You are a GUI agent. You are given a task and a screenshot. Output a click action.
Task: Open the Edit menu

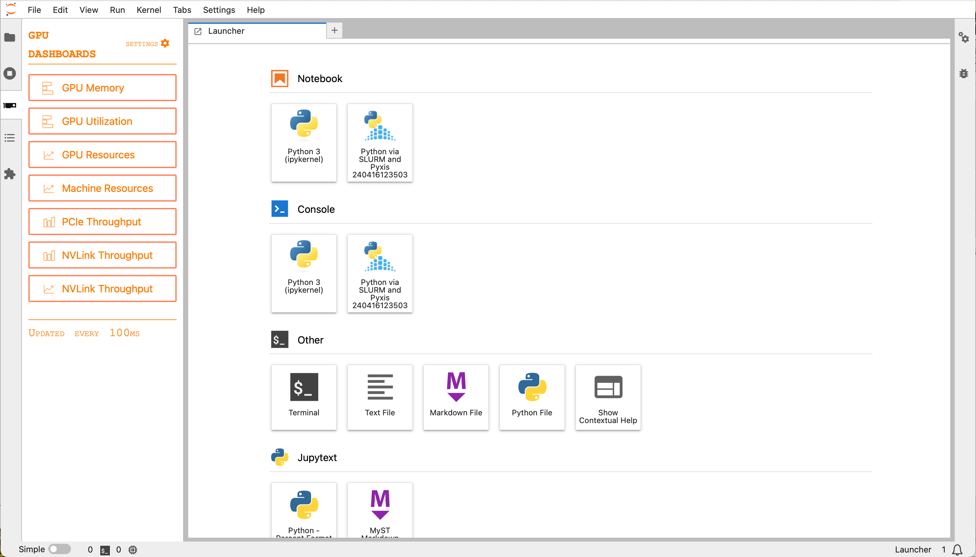(60, 10)
